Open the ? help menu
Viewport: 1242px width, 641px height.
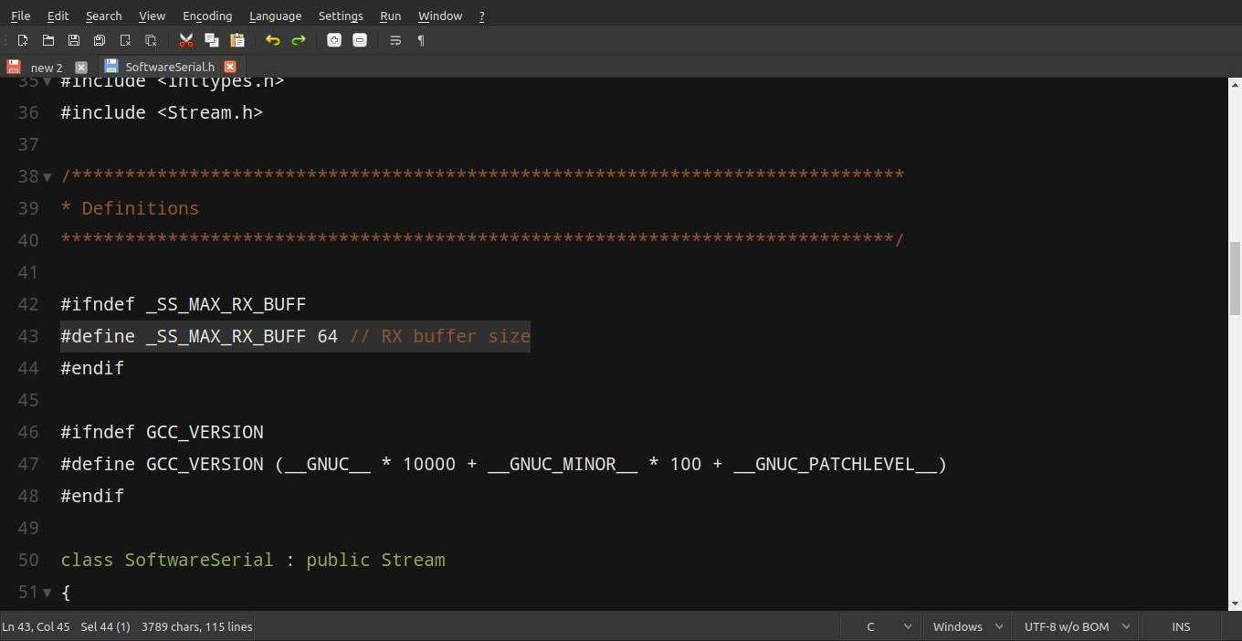pos(481,16)
